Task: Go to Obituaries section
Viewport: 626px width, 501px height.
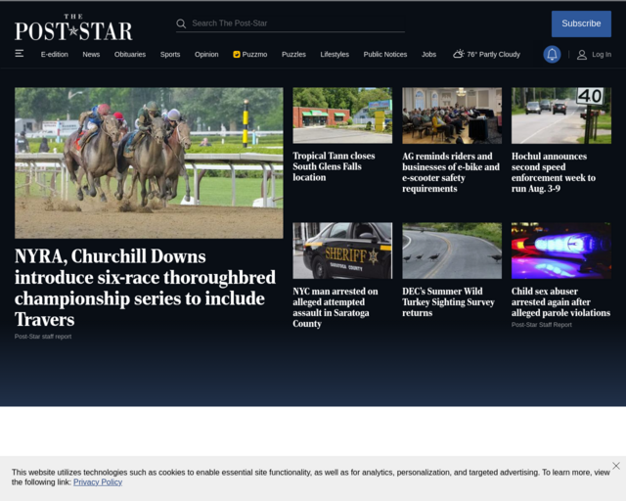Action: (x=130, y=55)
